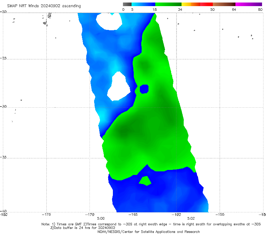The height and width of the screenshot is (234, 266).
Task: Click the '-30' latitude axis label
Action: coord(3,106)
